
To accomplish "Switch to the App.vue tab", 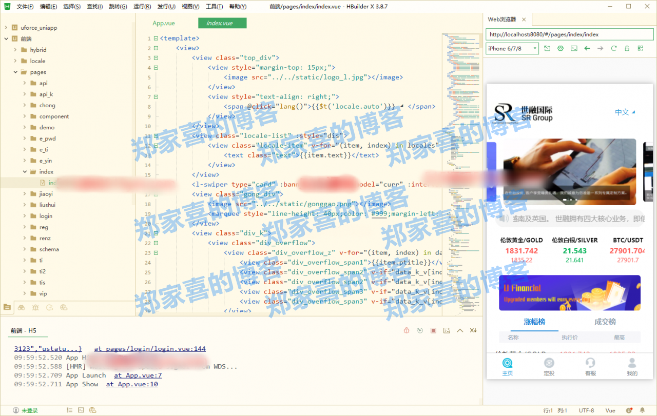I will [164, 24].
